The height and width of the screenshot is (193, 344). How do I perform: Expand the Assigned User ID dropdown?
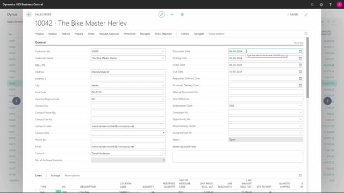pos(300,132)
